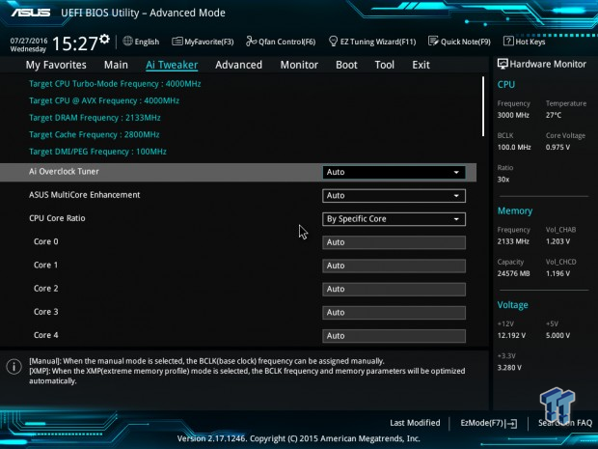This screenshot has width=598, height=449.
Task: Open the English language selector
Action: point(141,42)
